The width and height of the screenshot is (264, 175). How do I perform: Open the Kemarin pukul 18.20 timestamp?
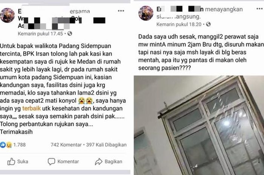click(179, 24)
